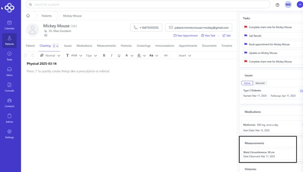This screenshot has width=303, height=172.
Task: Toggle underline formatting
Action: click(x=119, y=55)
